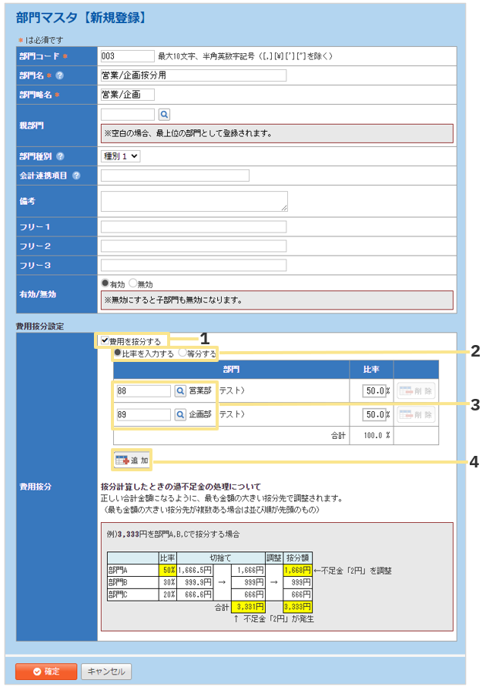Click the 部門略名 field with 営業/企画

(128, 95)
